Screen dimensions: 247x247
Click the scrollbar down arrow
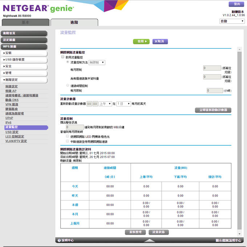click(239, 234)
